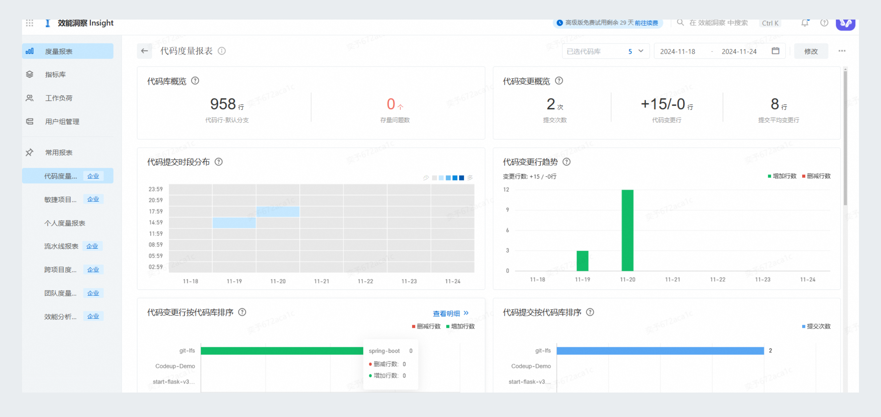881x417 pixels.
Task: Click the 修改 button
Action: pos(811,51)
